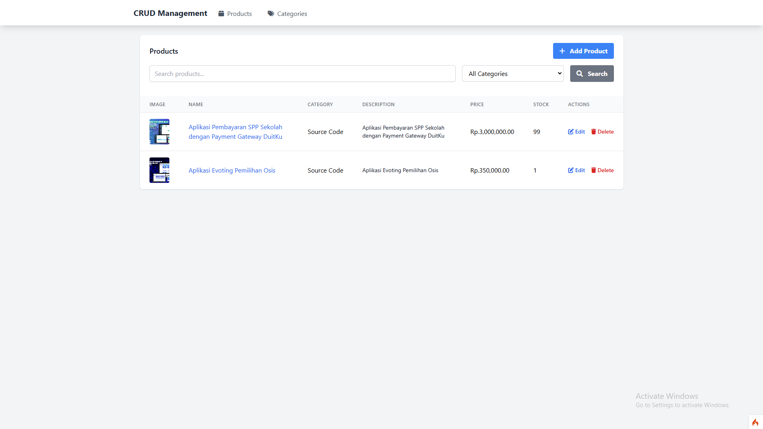Click trash icon in Evoting row

594,170
